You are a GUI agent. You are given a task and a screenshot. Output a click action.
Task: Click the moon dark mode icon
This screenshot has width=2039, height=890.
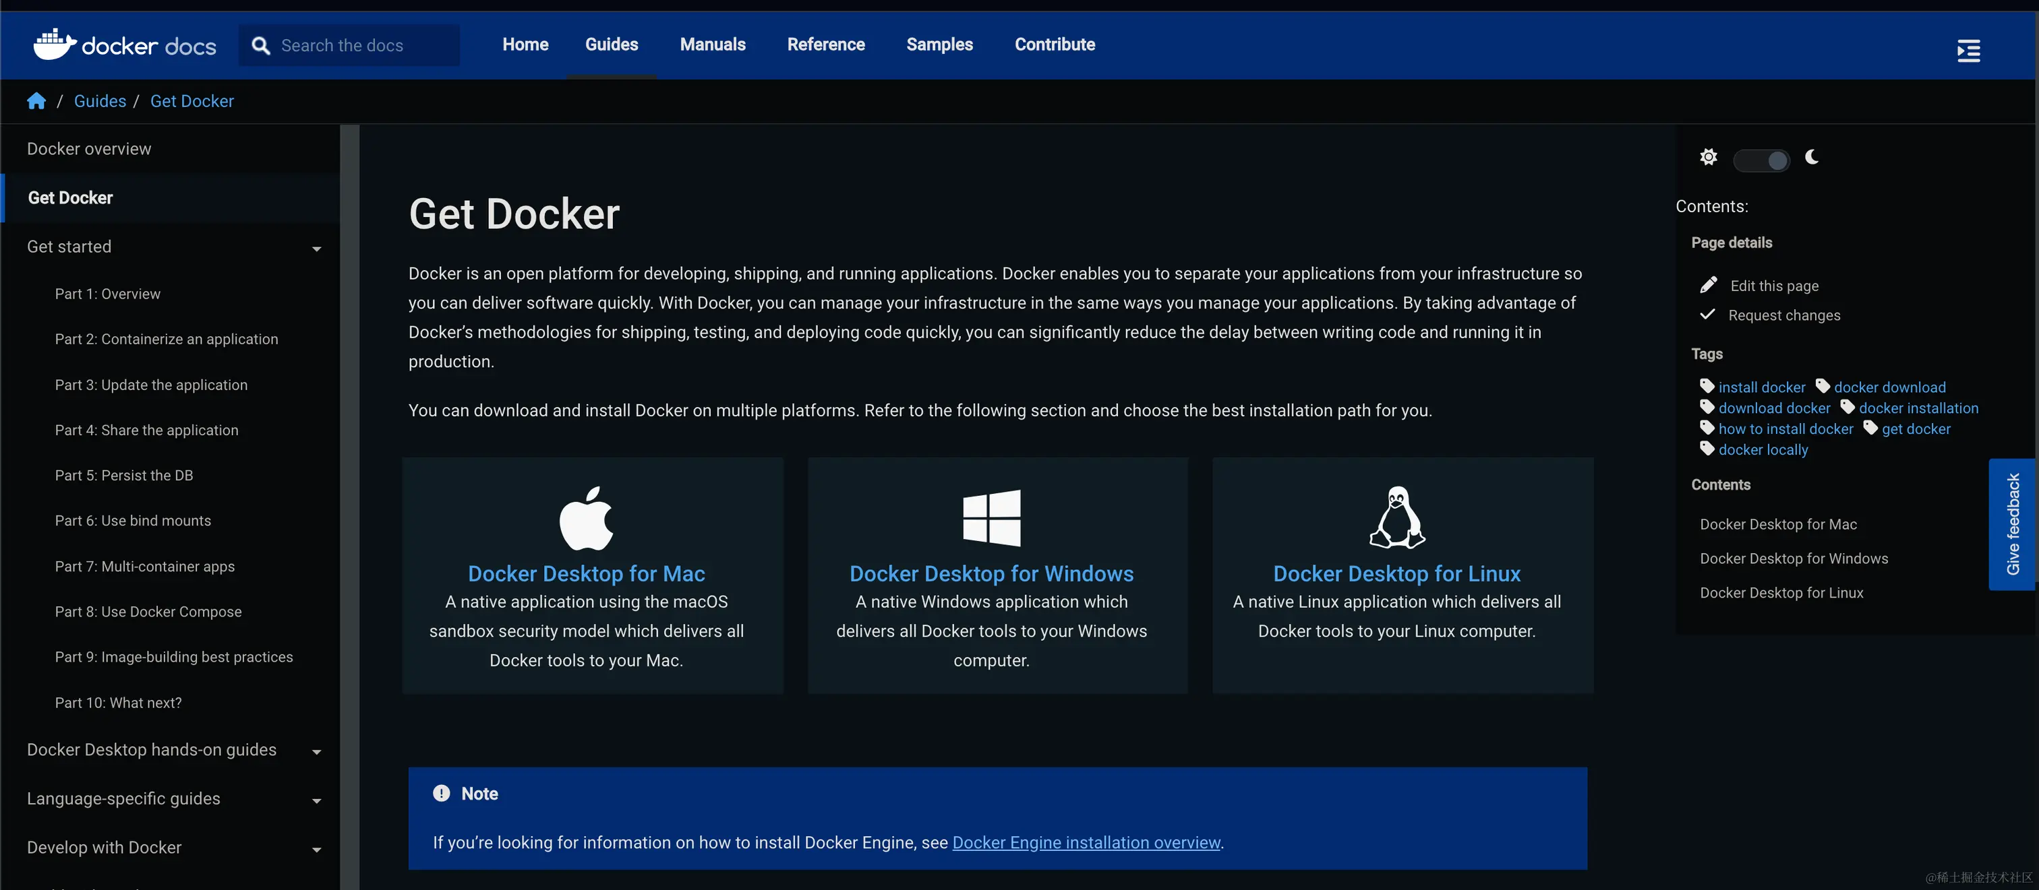click(1811, 158)
